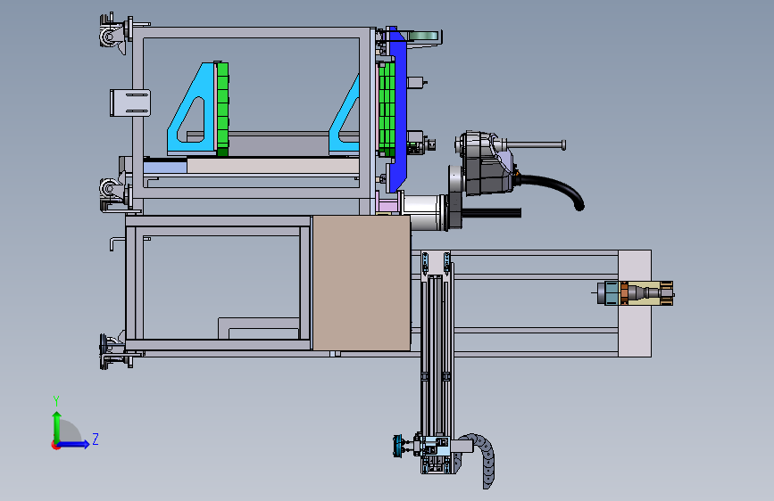
Task: Select the green block stack on the left bracket
Action: point(222,109)
